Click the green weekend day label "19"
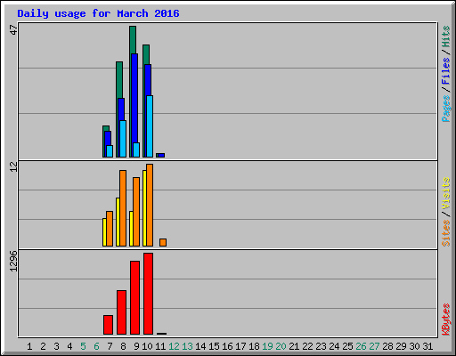The width and height of the screenshot is (456, 356). coord(267,346)
